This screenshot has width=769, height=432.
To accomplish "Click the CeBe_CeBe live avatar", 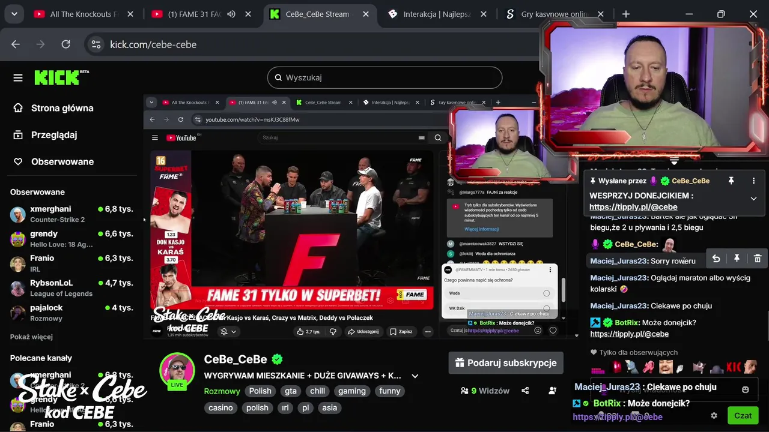I will 177,371.
